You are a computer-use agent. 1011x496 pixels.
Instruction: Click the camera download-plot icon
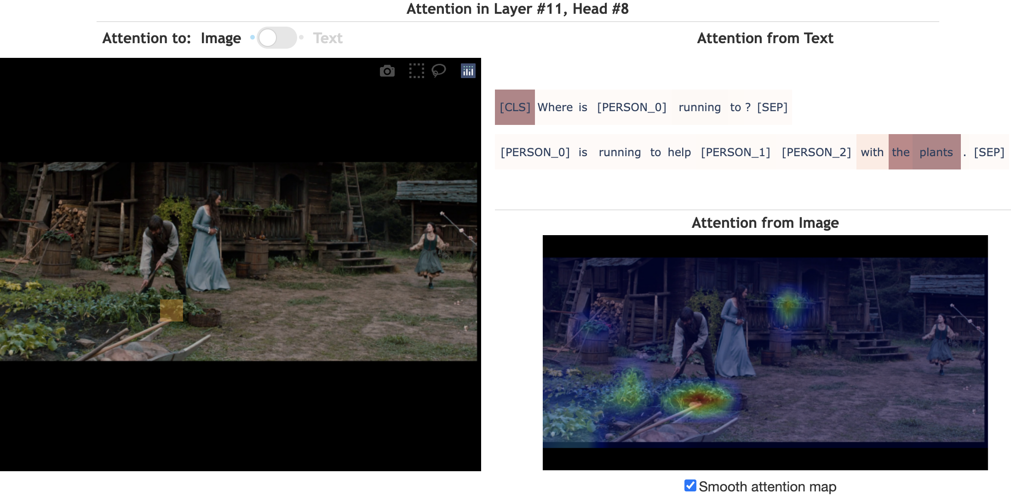tap(387, 71)
